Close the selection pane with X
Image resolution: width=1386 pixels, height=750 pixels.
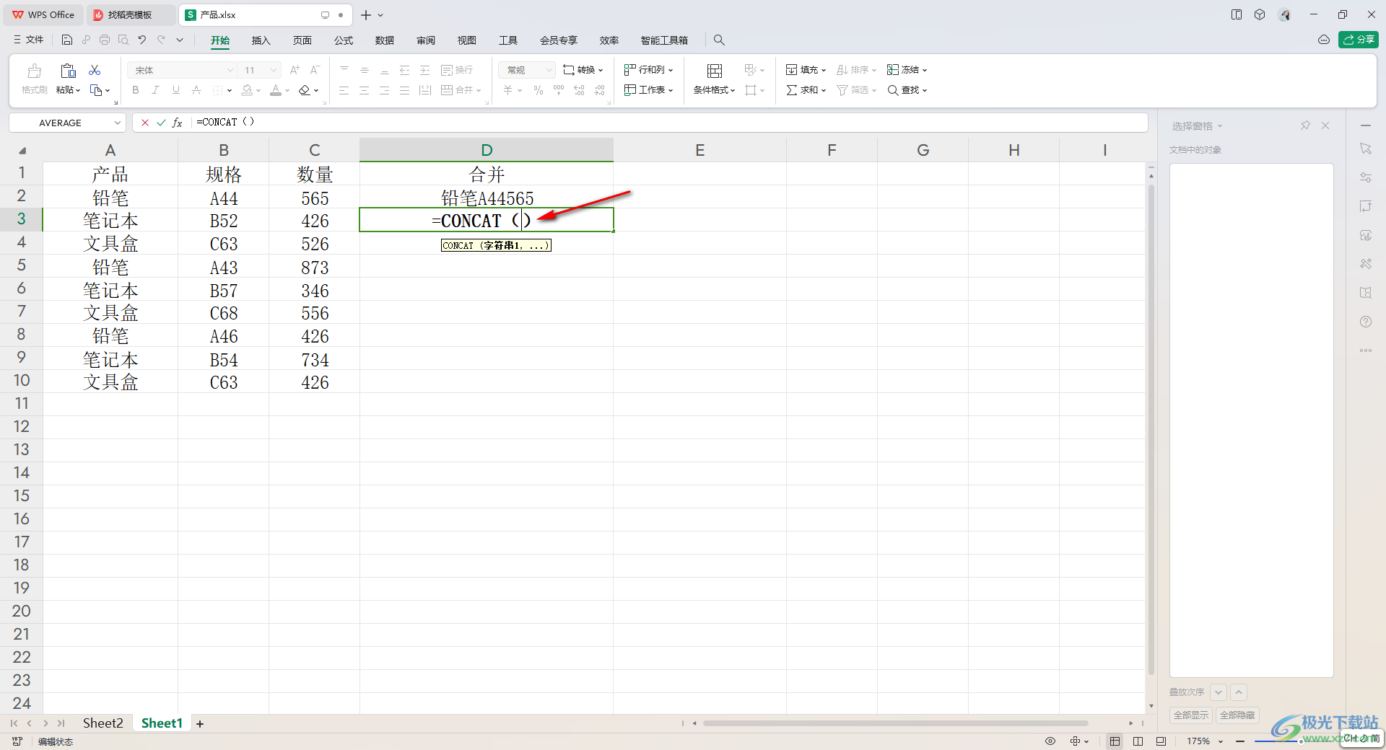(1325, 125)
